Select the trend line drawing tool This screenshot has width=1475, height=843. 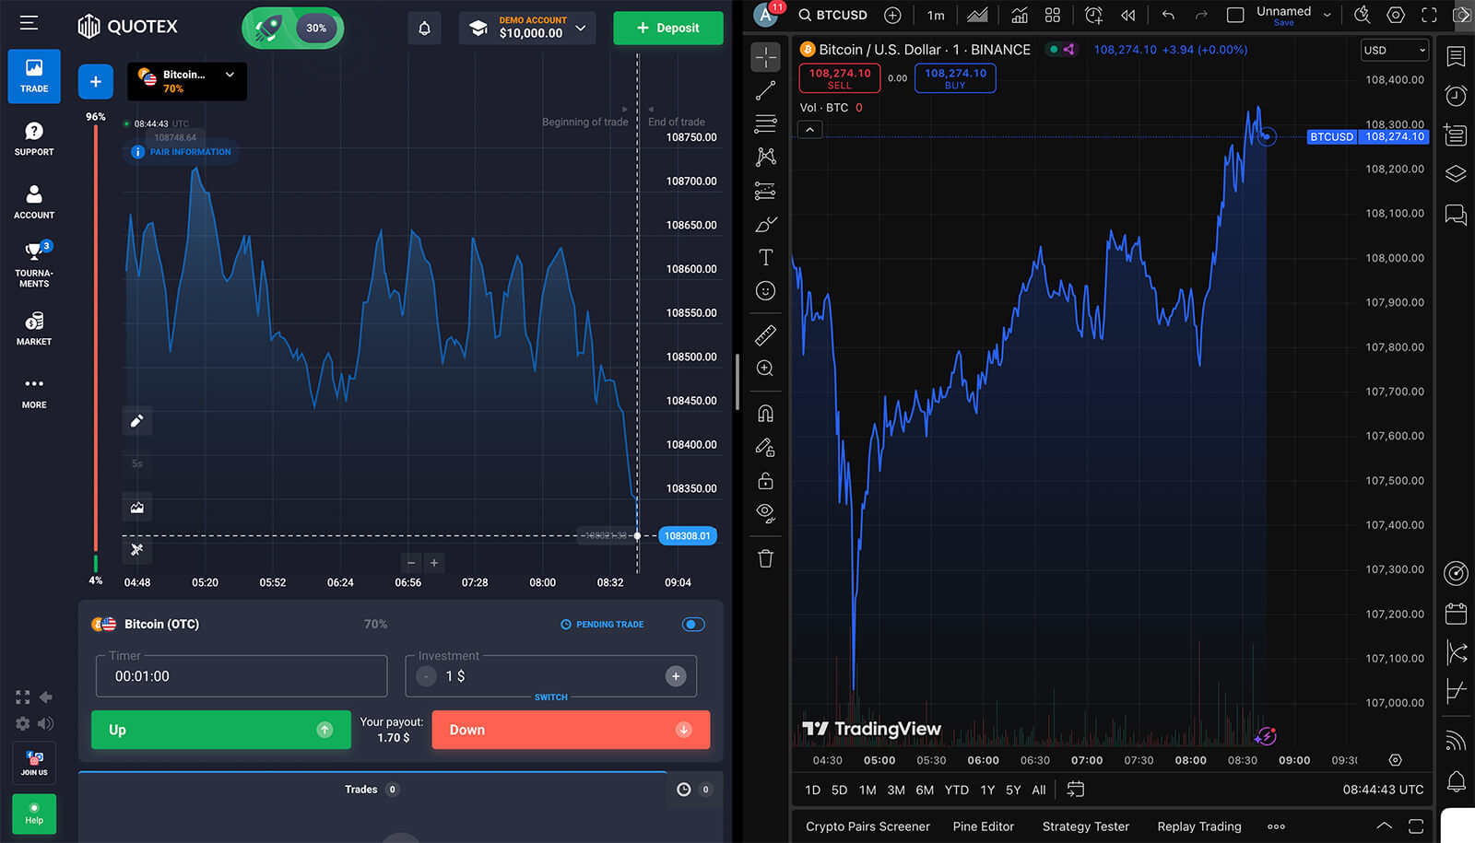click(765, 90)
